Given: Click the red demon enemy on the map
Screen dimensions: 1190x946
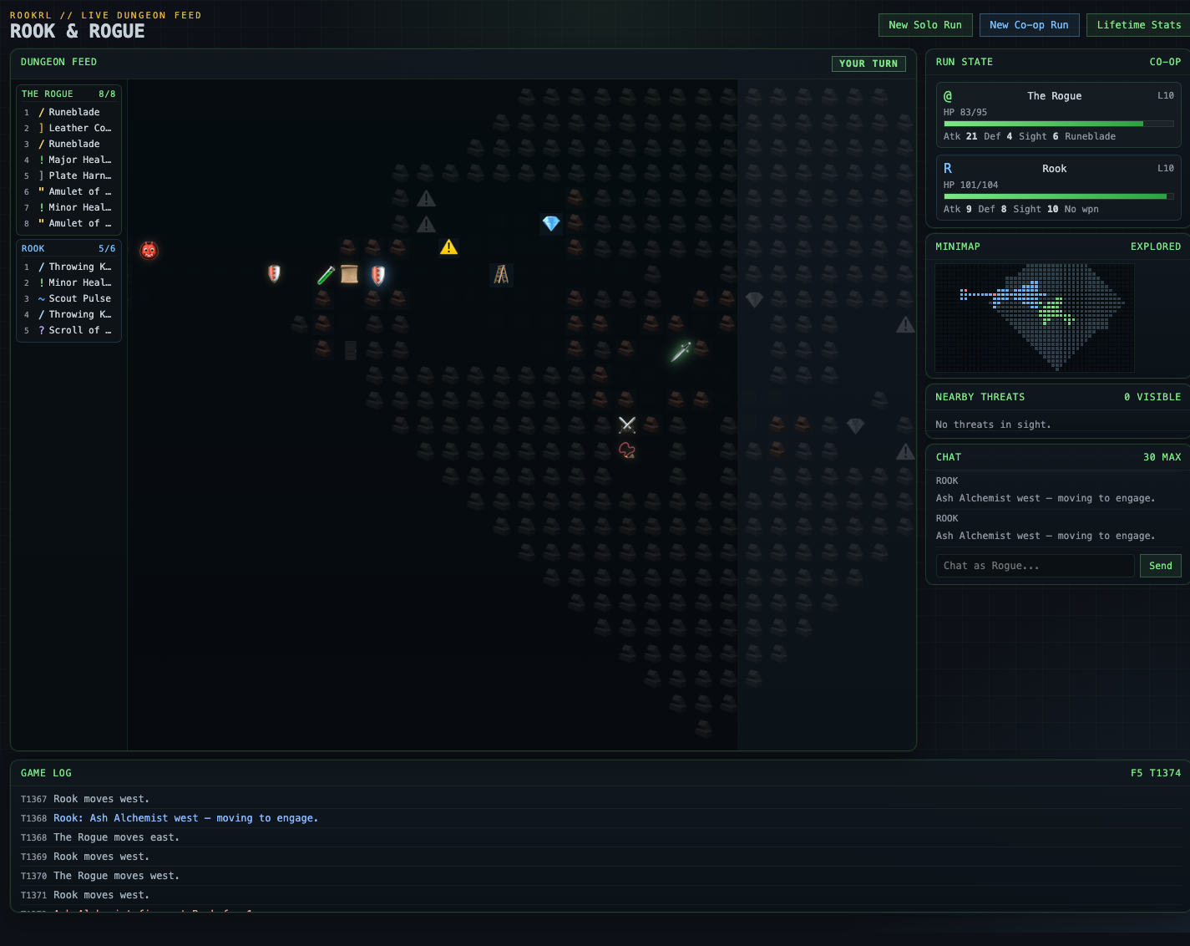Looking at the screenshot, I should point(149,249).
